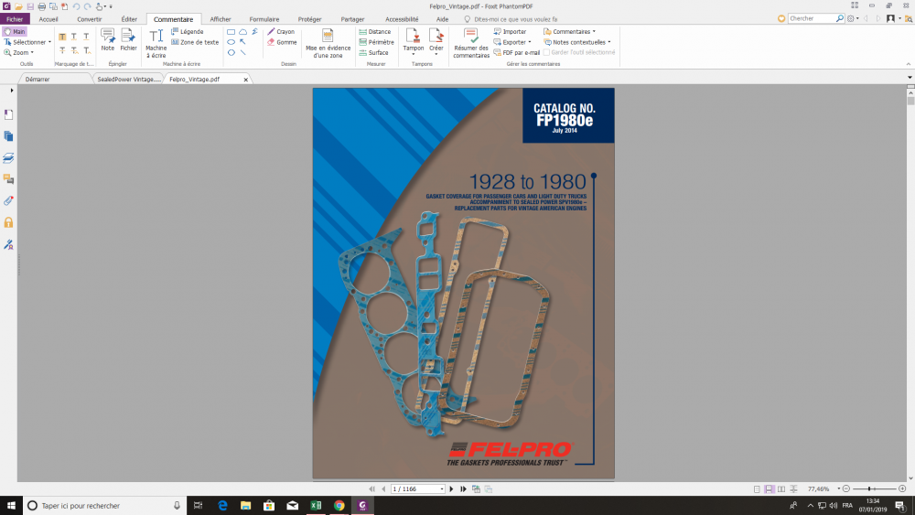Pick the rectangle drawing shape
The width and height of the screenshot is (915, 515).
[x=231, y=31]
